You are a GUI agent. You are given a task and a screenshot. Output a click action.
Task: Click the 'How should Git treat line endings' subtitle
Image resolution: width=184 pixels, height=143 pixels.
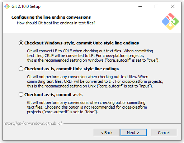click(56, 23)
